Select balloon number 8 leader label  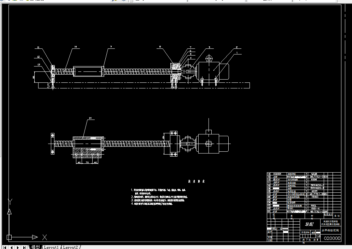160,47
